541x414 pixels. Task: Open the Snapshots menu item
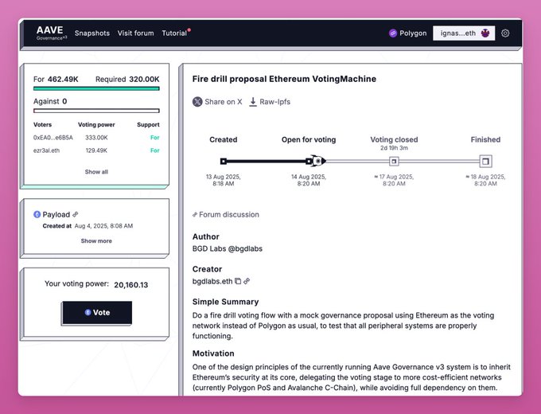click(92, 33)
